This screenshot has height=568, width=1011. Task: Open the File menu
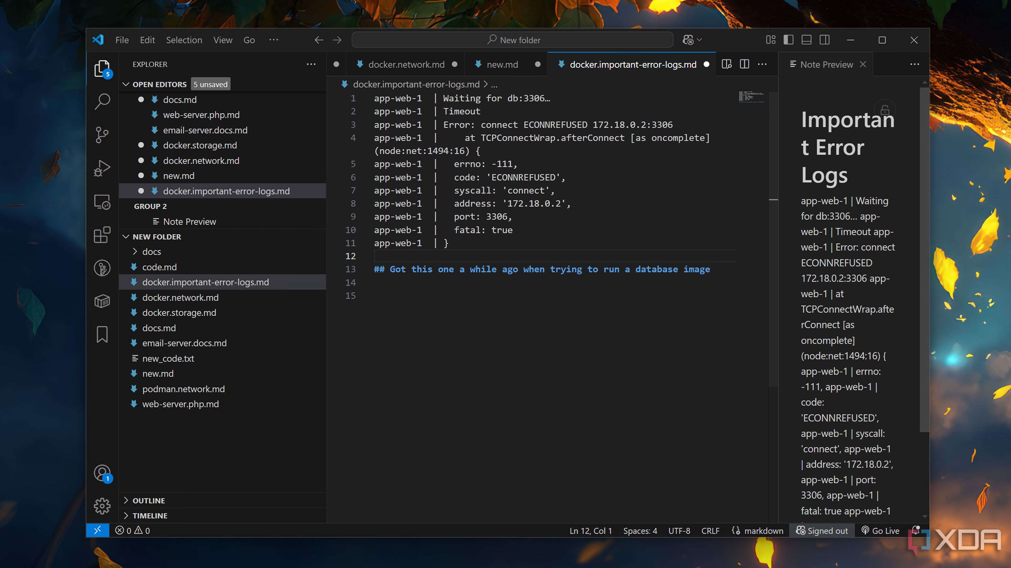pyautogui.click(x=122, y=40)
